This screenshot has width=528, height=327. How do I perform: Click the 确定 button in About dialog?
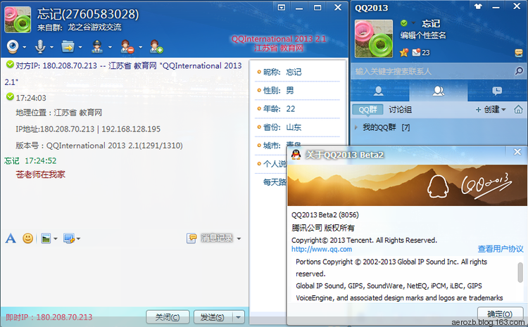click(500, 314)
